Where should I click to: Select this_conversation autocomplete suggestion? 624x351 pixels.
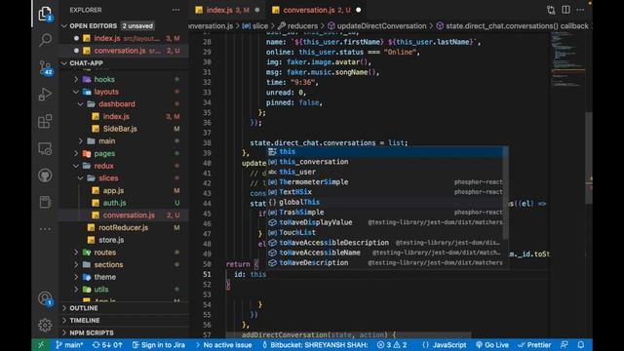click(x=385, y=162)
